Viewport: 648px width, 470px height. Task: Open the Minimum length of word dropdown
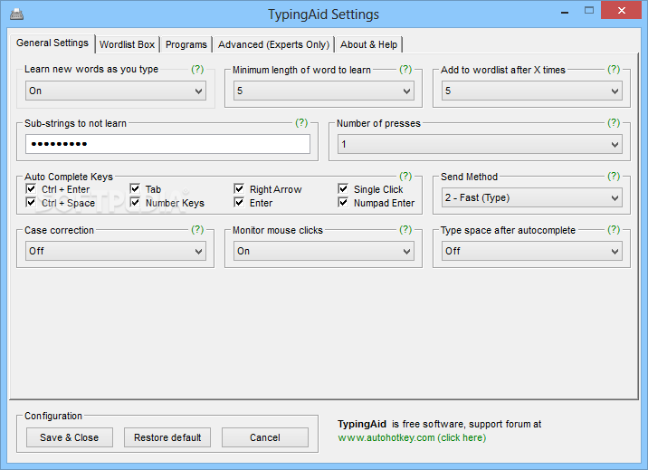[x=324, y=91]
